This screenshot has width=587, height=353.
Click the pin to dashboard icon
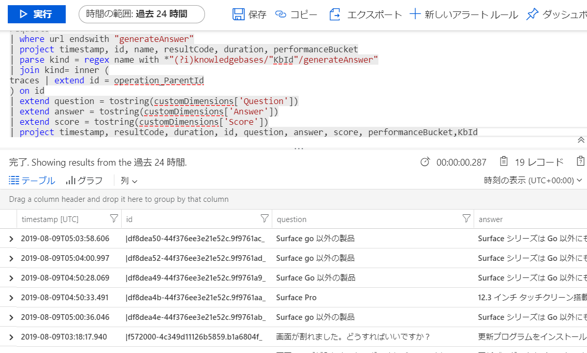(x=532, y=14)
